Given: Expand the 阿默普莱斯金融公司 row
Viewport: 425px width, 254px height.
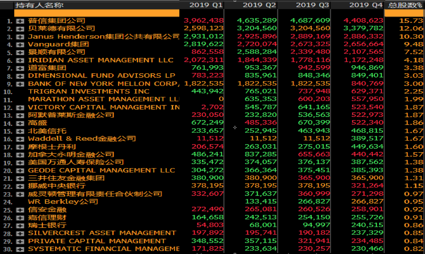Looking at the screenshot, I should [20, 115].
